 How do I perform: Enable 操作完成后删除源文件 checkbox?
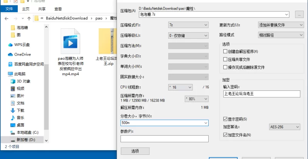225,67
